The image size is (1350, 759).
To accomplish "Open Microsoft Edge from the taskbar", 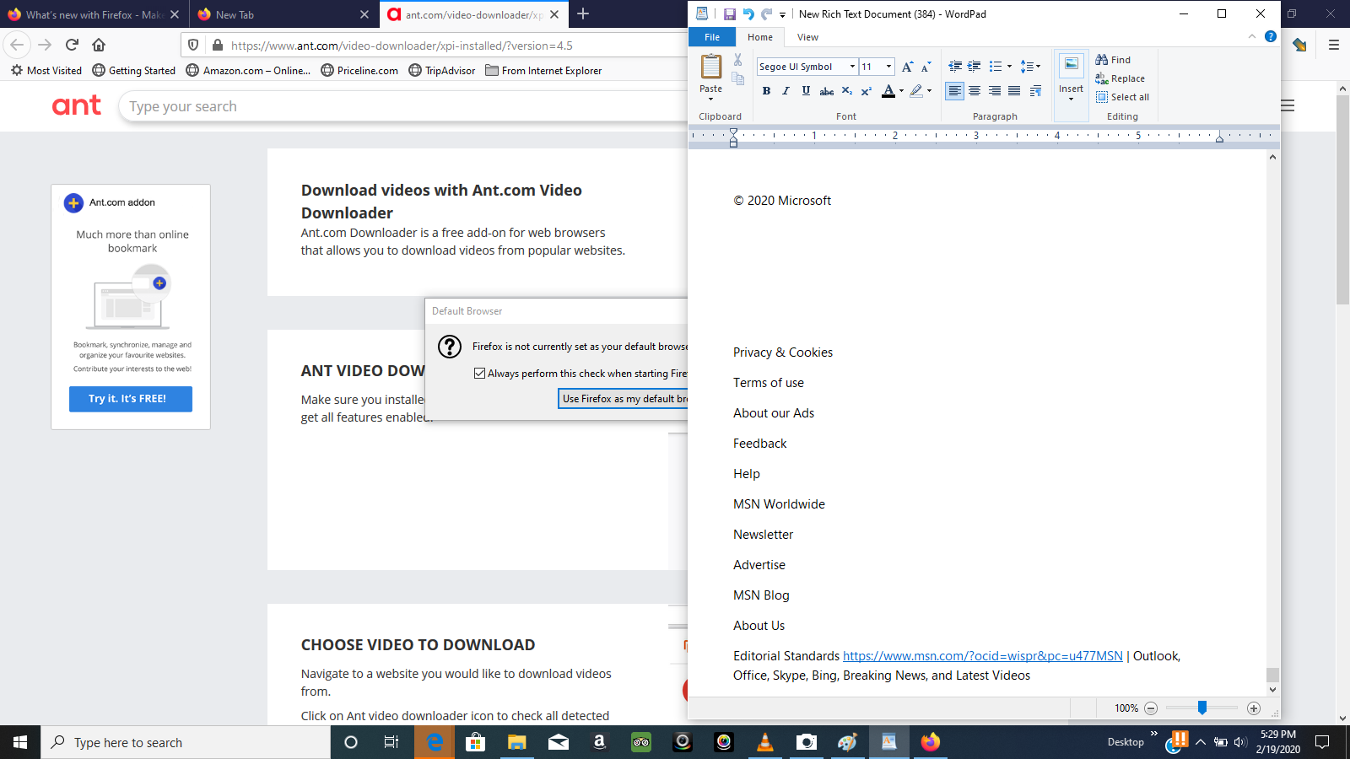I will (x=435, y=742).
